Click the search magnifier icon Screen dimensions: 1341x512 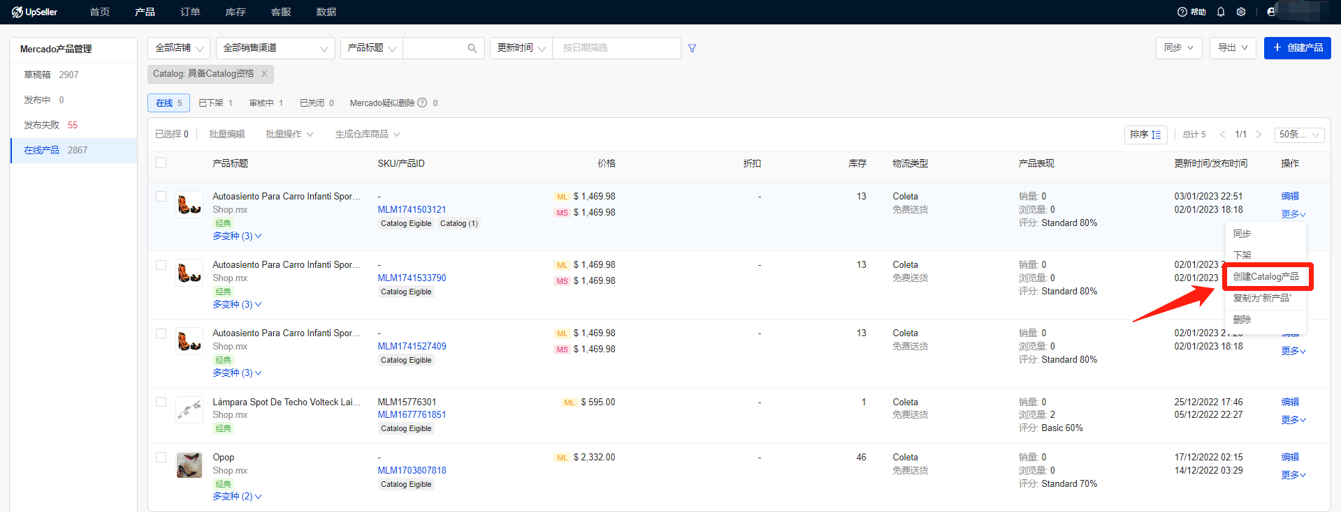[x=472, y=48]
